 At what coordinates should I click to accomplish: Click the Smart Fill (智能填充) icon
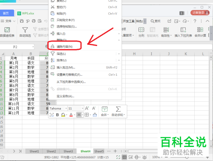coord(153,30)
